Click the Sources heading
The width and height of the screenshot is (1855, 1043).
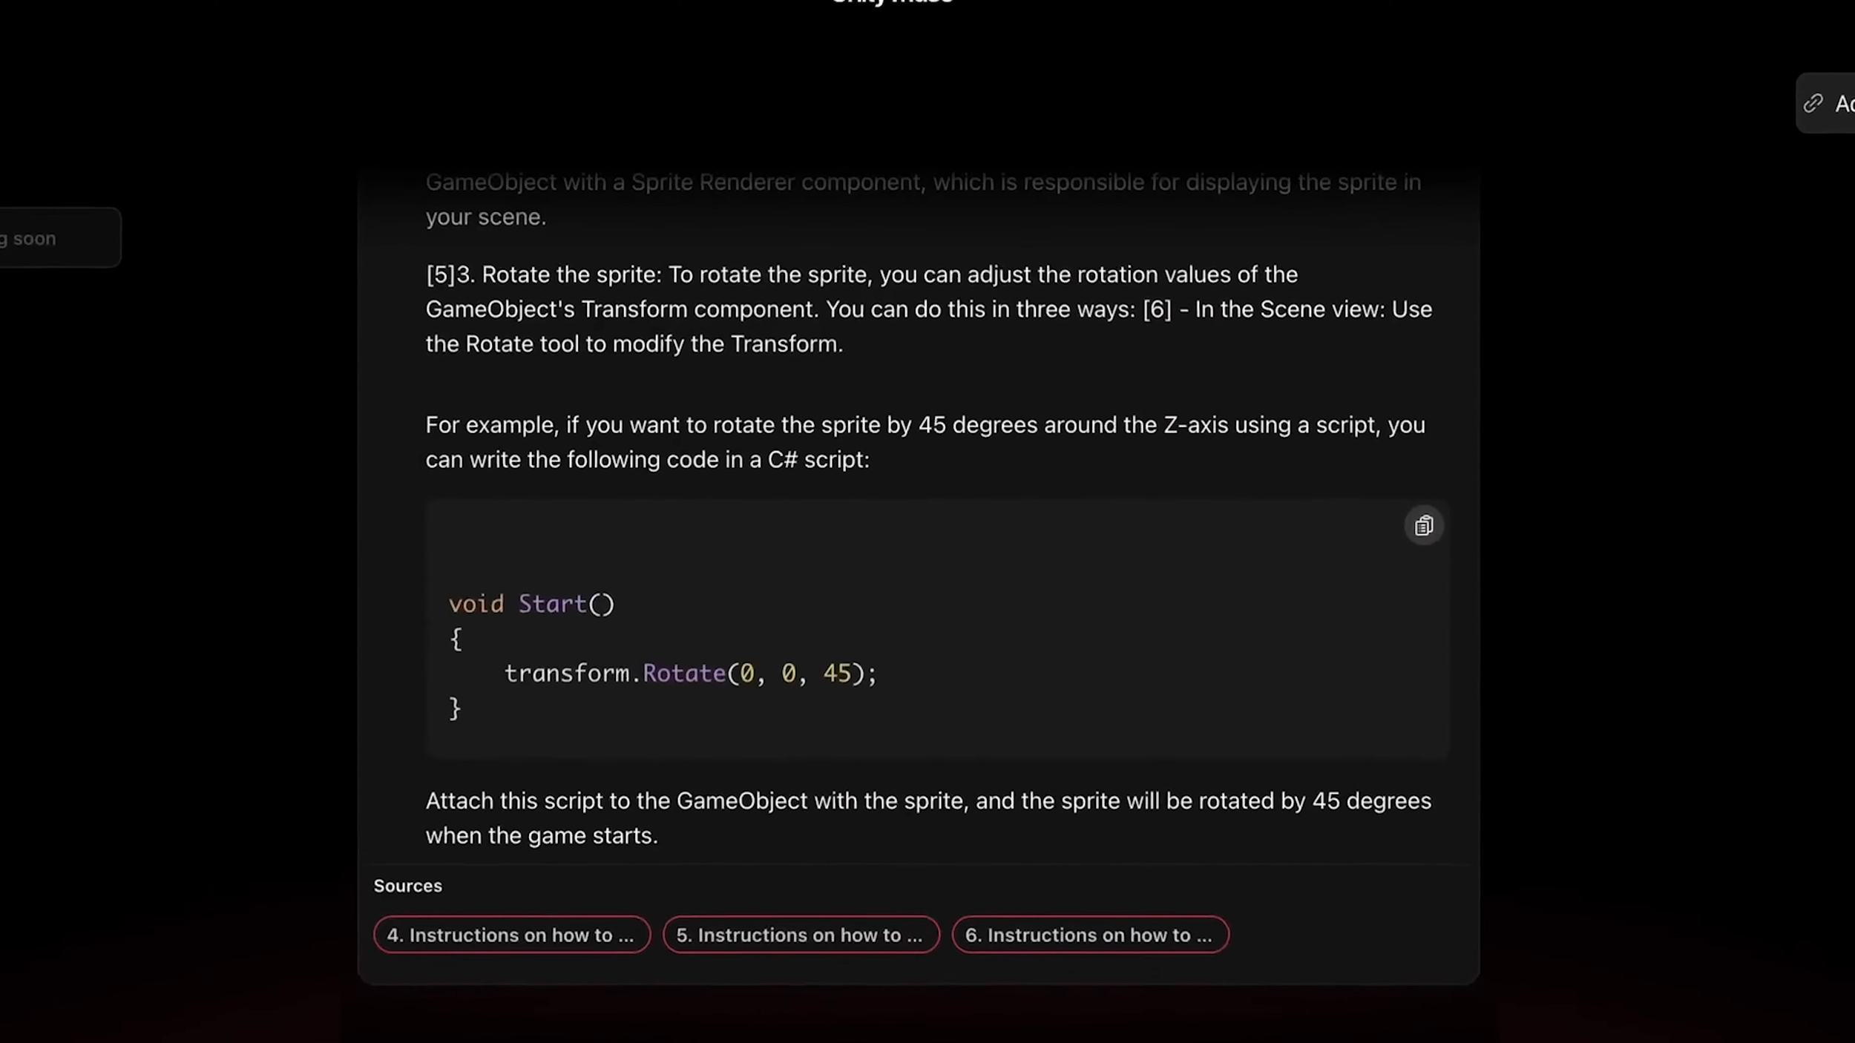[407, 886]
